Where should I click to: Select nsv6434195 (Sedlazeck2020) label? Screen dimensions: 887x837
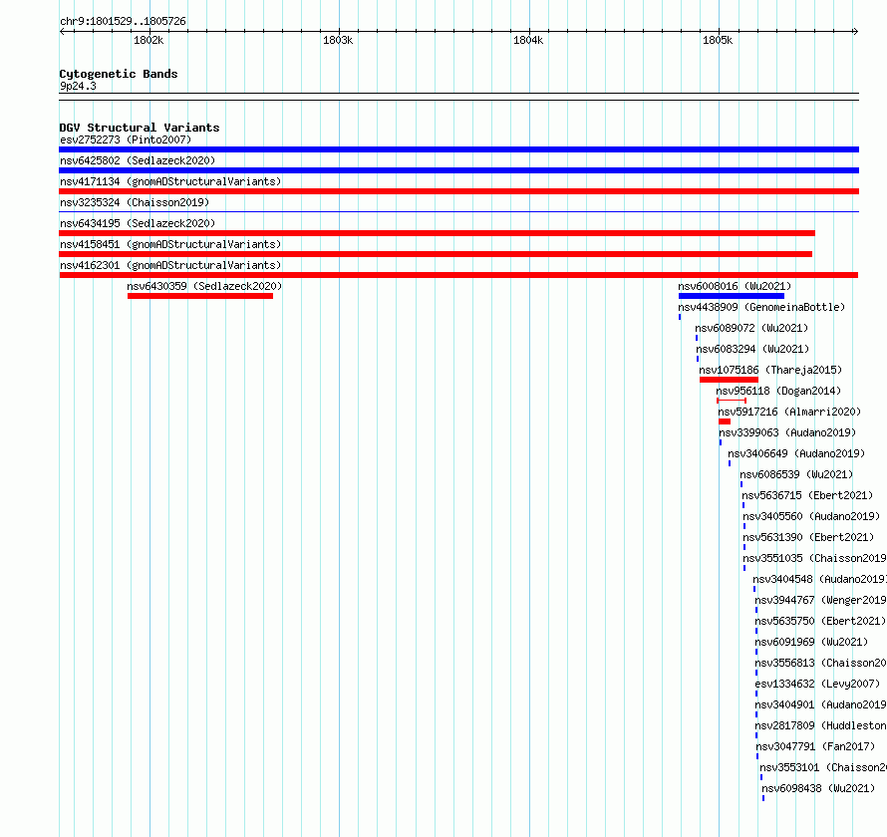(x=138, y=223)
